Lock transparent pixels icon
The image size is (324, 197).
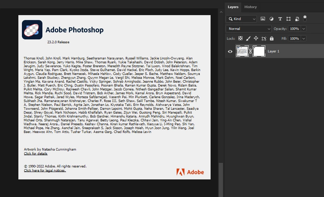tap(240, 38)
